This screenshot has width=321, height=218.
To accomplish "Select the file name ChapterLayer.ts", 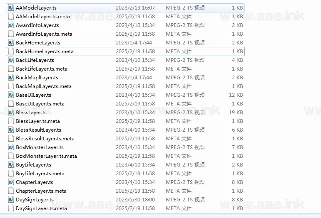I will click(35, 182).
